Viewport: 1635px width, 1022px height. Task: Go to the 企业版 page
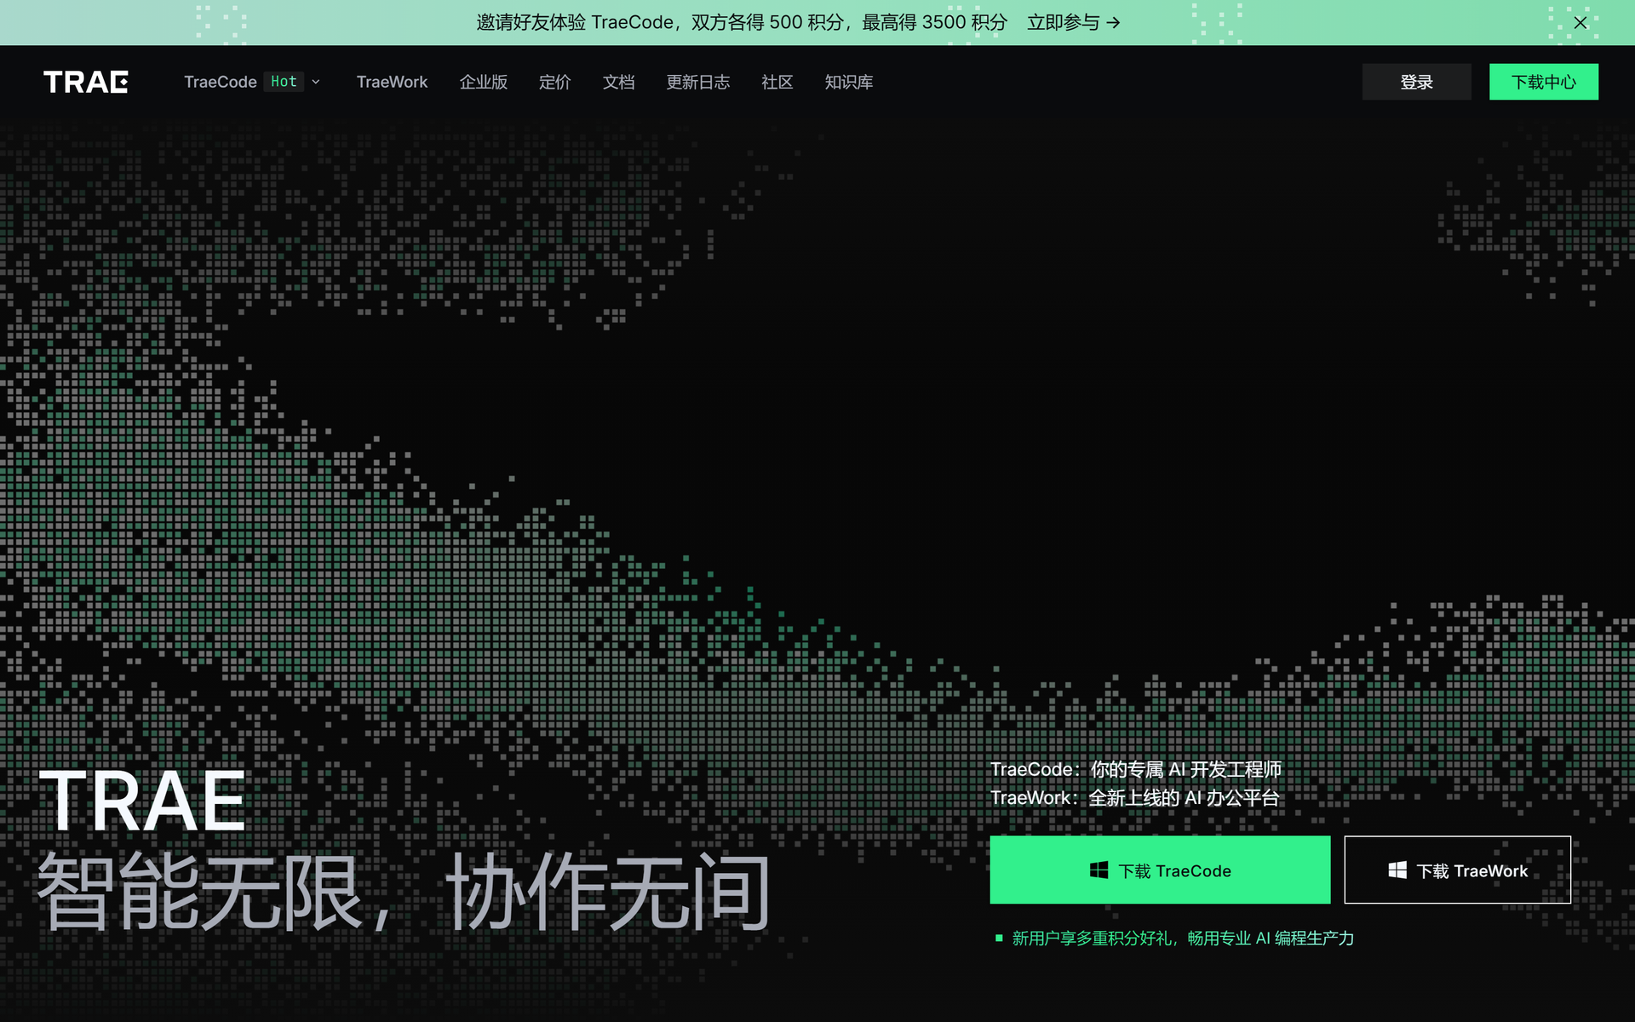click(x=484, y=82)
